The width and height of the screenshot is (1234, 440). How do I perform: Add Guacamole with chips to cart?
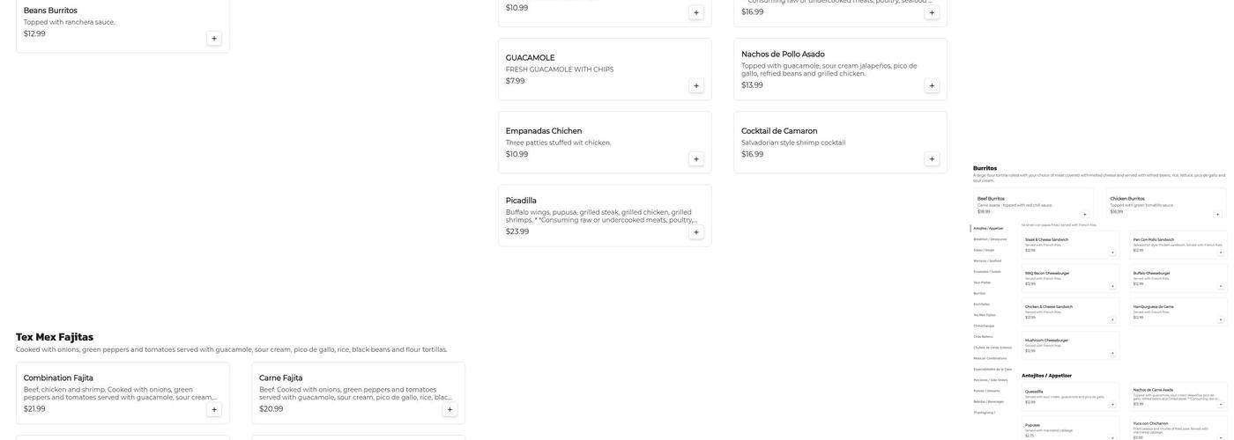(696, 86)
